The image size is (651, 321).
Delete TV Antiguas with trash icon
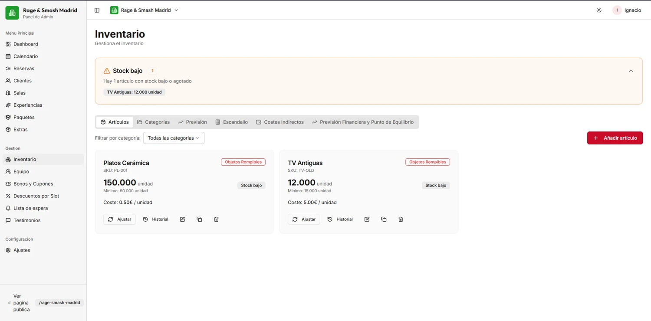[x=401, y=219]
